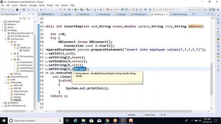
Task: Click the Back navigation arrow icon
Action: (x=170, y=10)
